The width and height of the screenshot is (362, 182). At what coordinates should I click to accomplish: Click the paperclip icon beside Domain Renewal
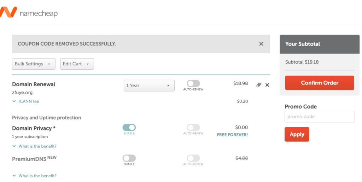point(259,85)
